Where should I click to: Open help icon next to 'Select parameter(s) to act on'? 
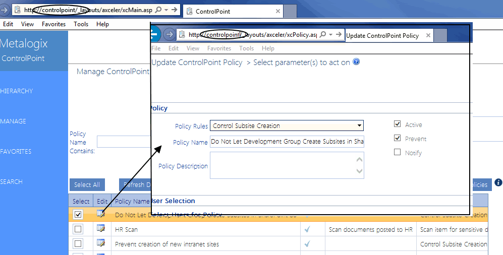coord(356,61)
